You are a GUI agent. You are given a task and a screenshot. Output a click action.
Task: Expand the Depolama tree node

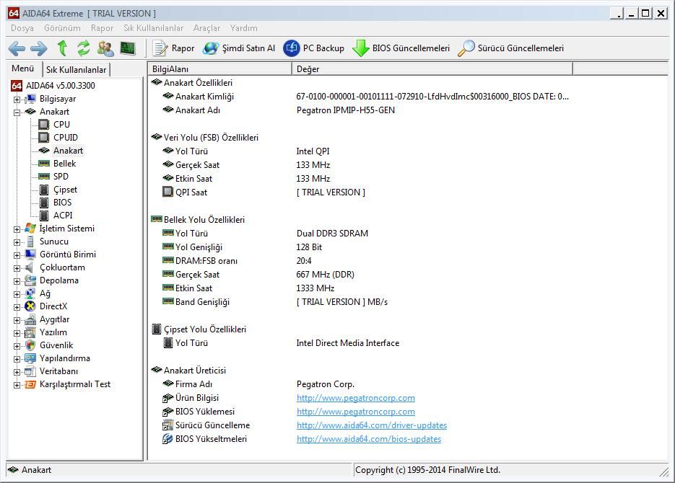(17, 281)
